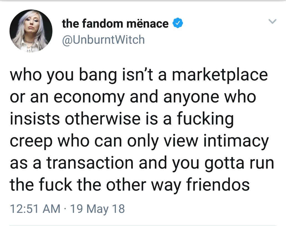The height and width of the screenshot is (226, 286).
Task: Open the tweet options chevron menu
Action: pos(272,21)
